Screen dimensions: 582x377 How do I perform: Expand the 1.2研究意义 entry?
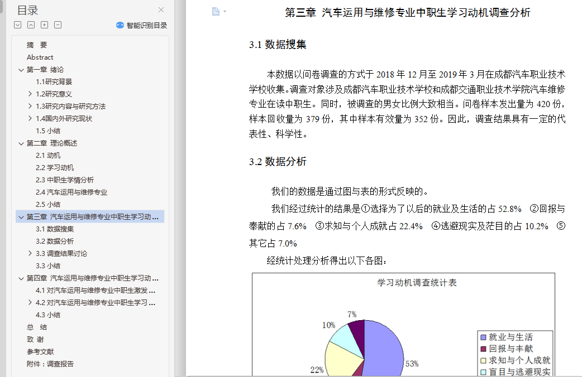[x=30, y=94]
